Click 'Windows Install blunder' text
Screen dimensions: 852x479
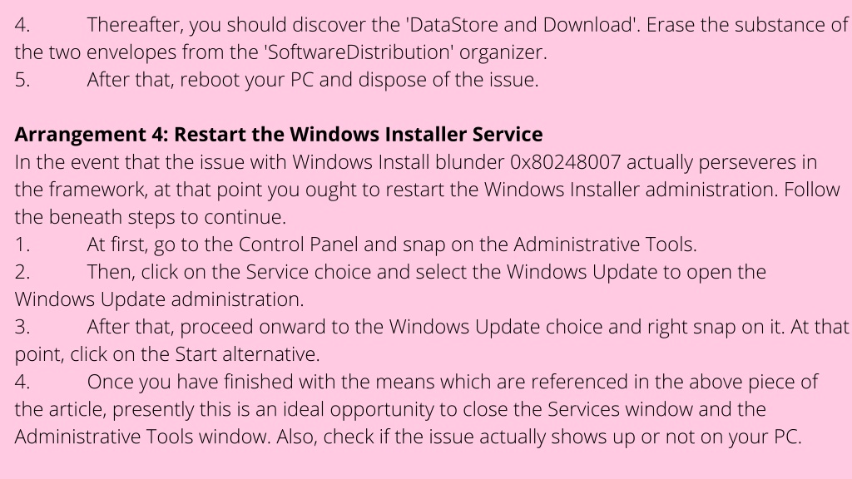click(399, 162)
